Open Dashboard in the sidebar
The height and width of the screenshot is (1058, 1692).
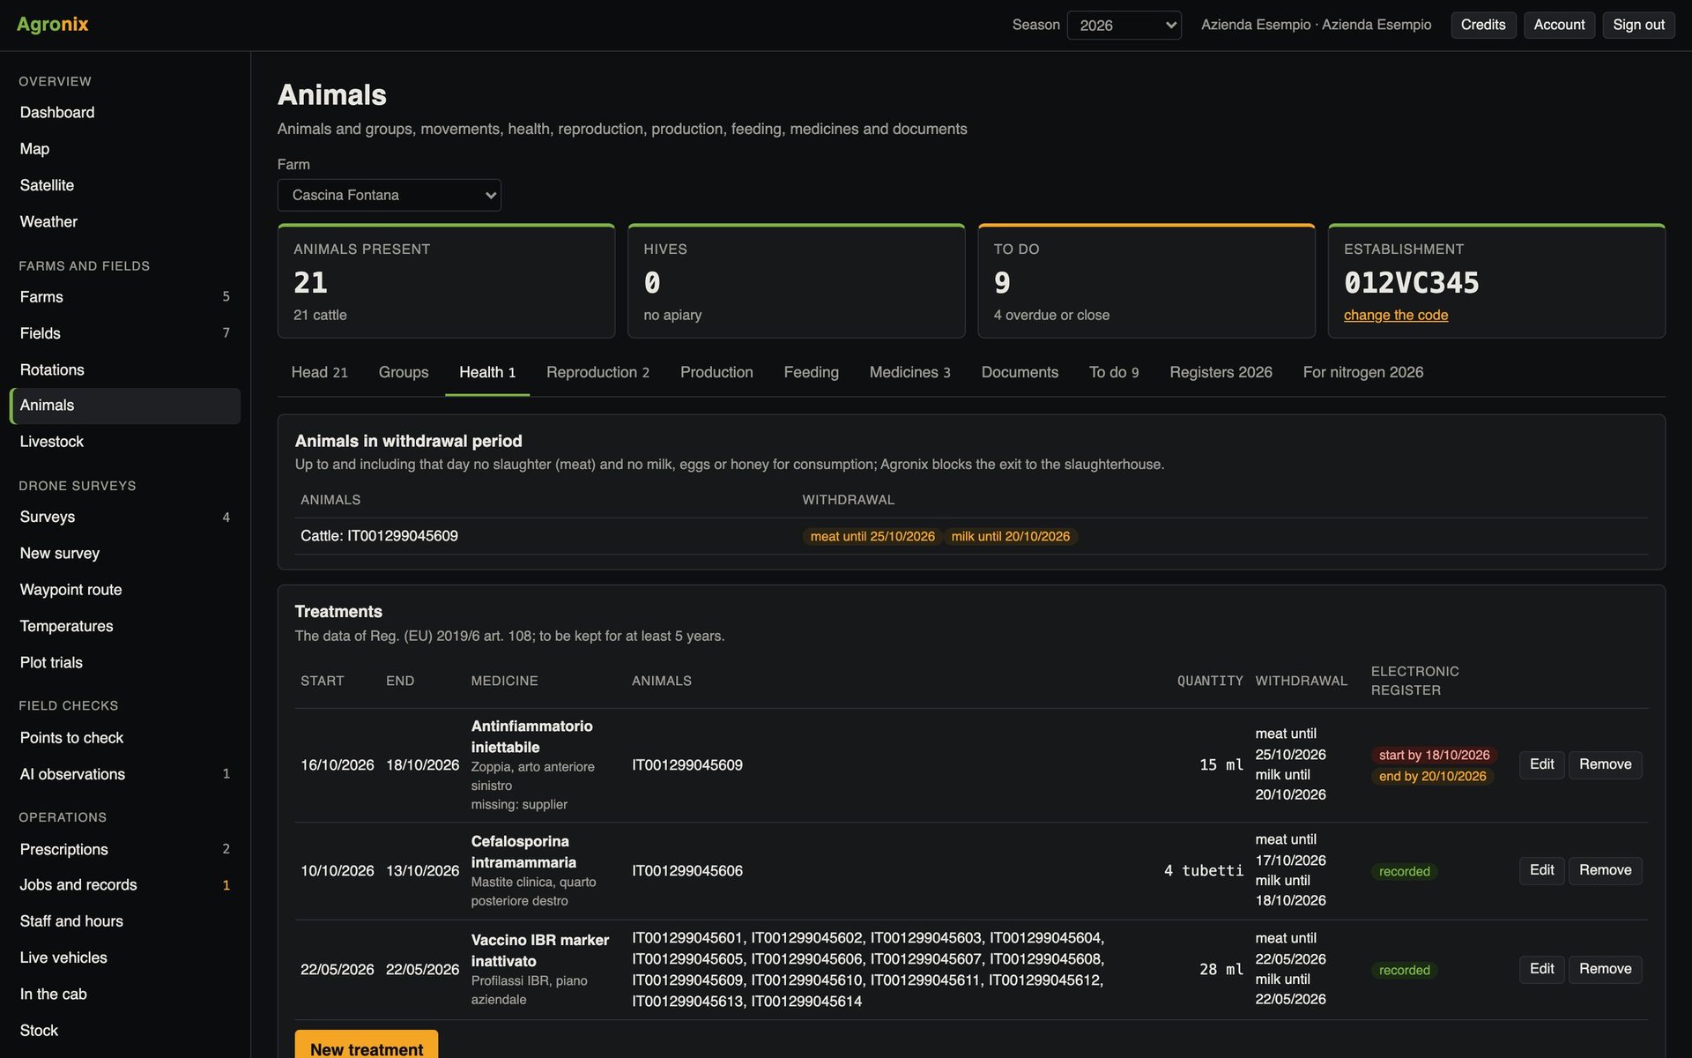(x=124, y=112)
